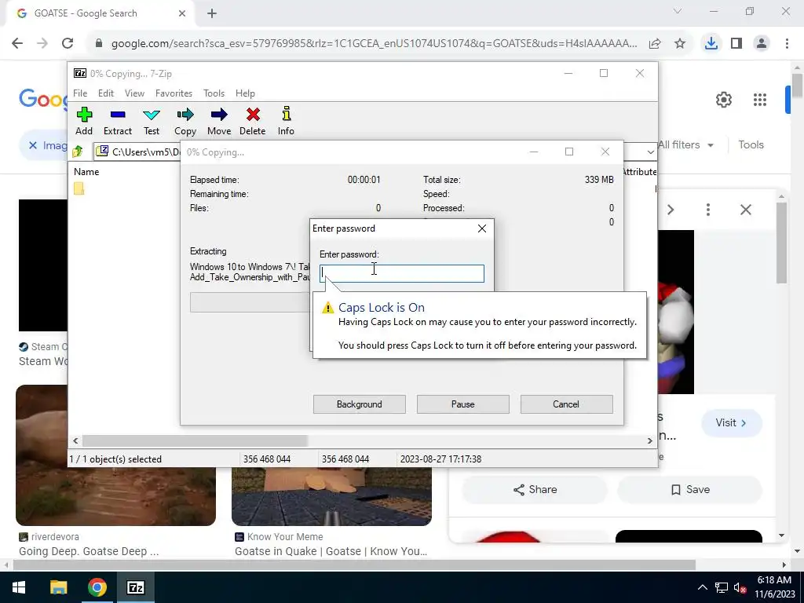Click the Tools button in Google search
The width and height of the screenshot is (804, 603).
[x=751, y=145]
